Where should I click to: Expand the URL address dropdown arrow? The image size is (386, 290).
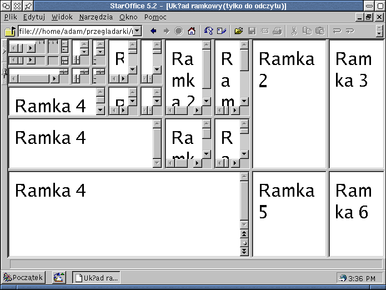137,31
